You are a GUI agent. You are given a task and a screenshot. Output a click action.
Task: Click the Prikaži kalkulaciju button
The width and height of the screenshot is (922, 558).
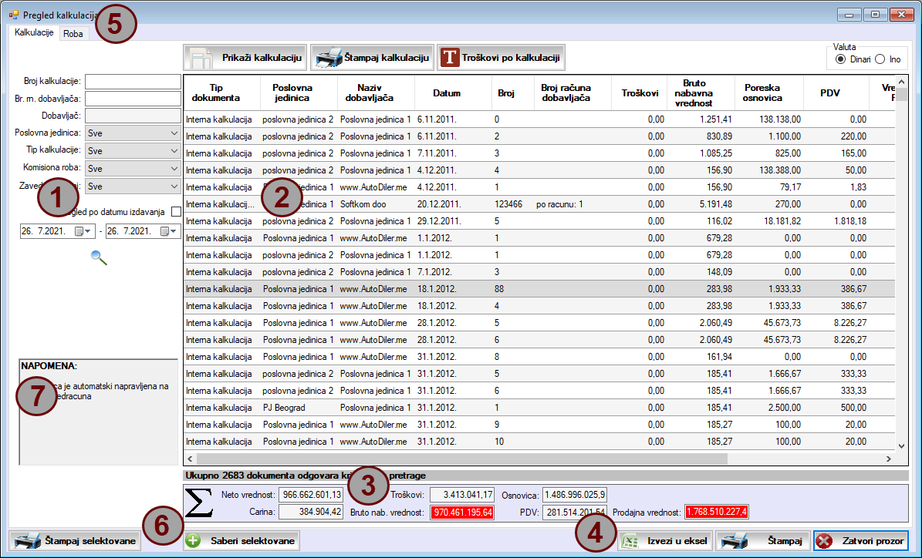click(245, 58)
